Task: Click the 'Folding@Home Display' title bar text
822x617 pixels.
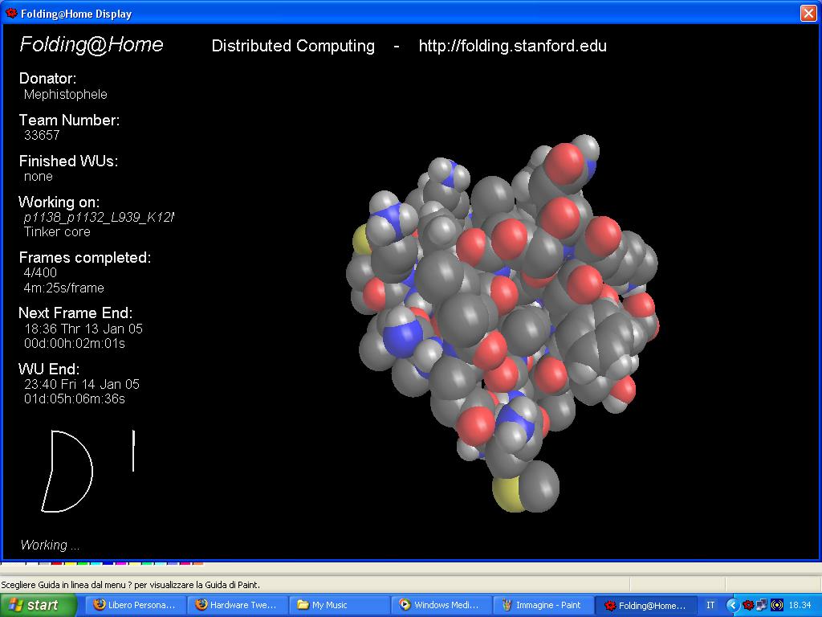Action: pos(76,14)
